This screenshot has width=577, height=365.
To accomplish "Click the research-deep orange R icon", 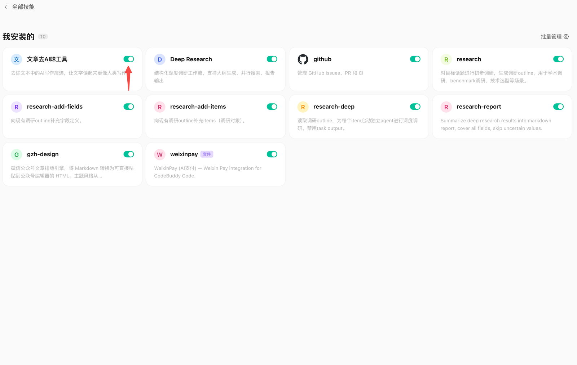I will click(x=303, y=107).
